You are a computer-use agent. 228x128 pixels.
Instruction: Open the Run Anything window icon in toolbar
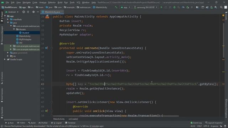tap(203, 7)
